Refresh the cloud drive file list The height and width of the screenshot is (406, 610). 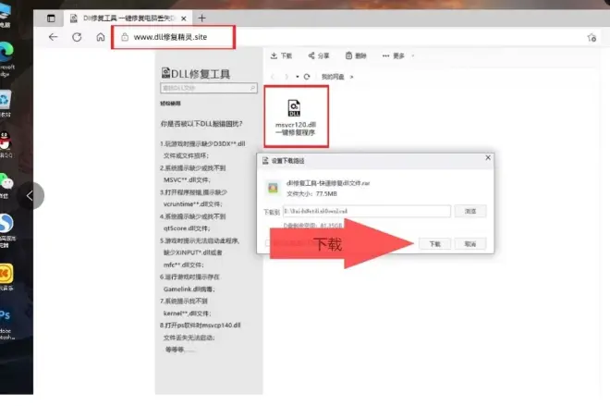click(x=306, y=77)
